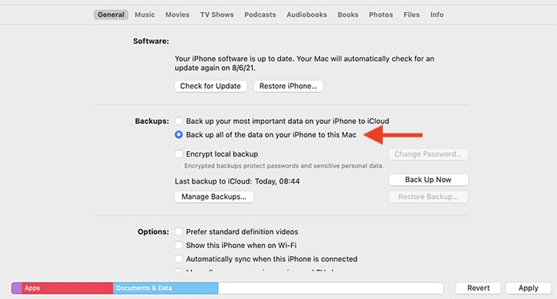Click the purple storage bar segment
Image resolution: width=557 pixels, height=299 pixels.
(x=17, y=288)
